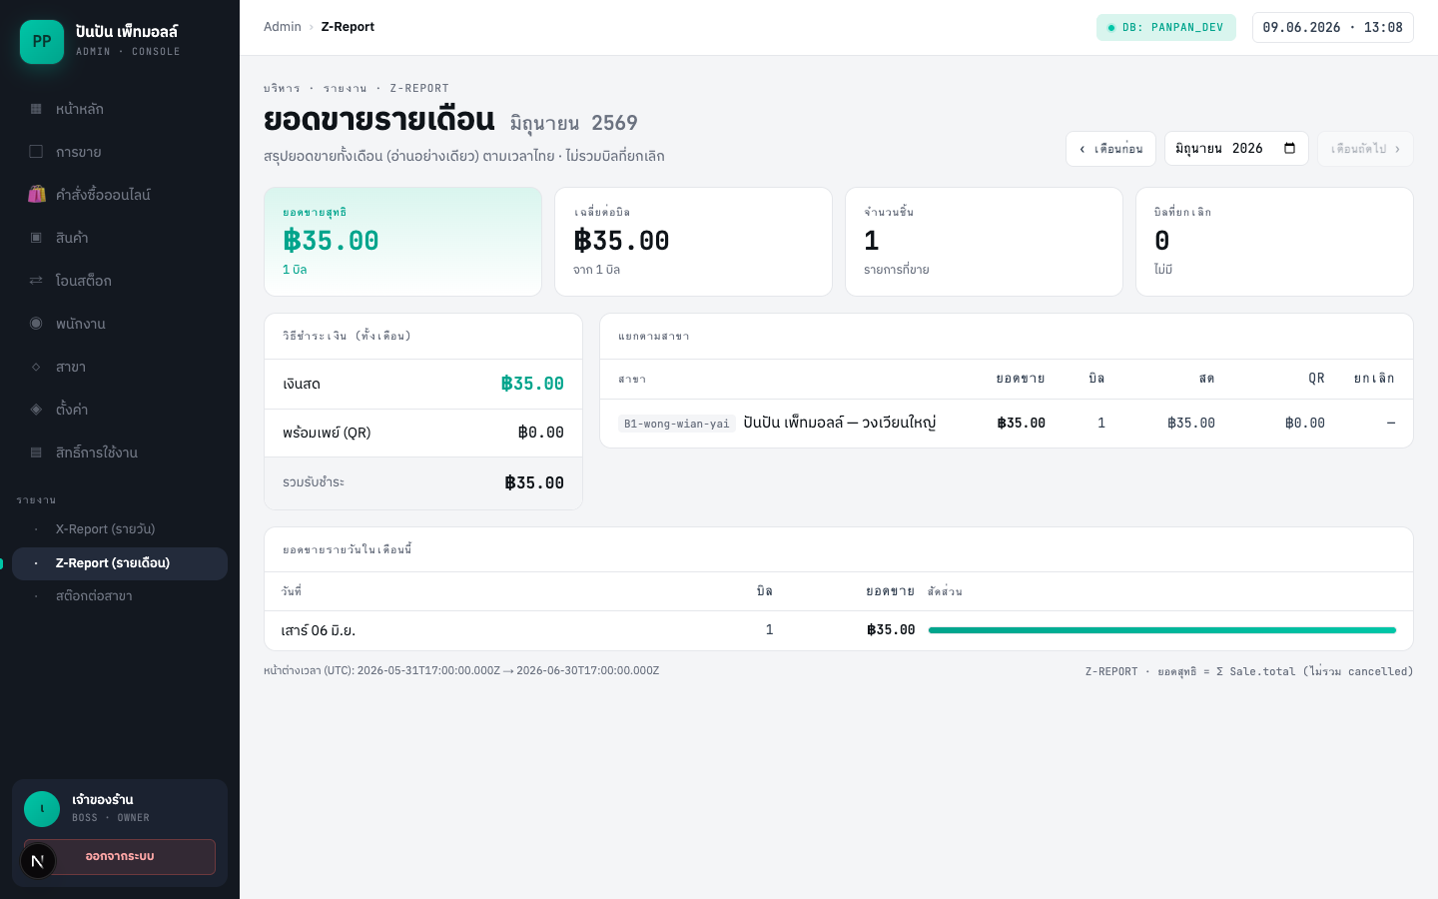Viewport: 1438px width, 899px height.
Task: Open สาขา menu item
Action: [x=120, y=367]
